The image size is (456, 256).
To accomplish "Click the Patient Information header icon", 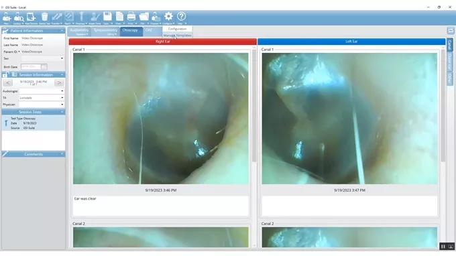I will pyautogui.click(x=5, y=31).
